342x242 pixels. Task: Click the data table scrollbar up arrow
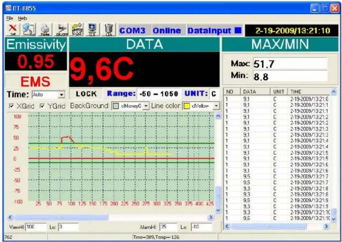pyautogui.click(x=334, y=92)
